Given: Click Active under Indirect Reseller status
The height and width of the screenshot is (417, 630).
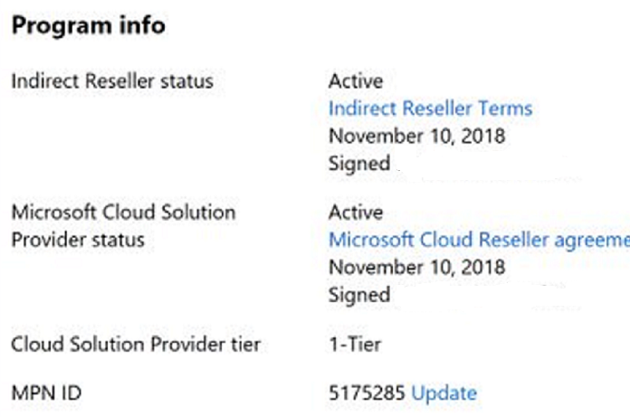Looking at the screenshot, I should pos(355,81).
